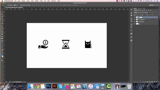Click the Opacity value field

(x=150, y=12)
